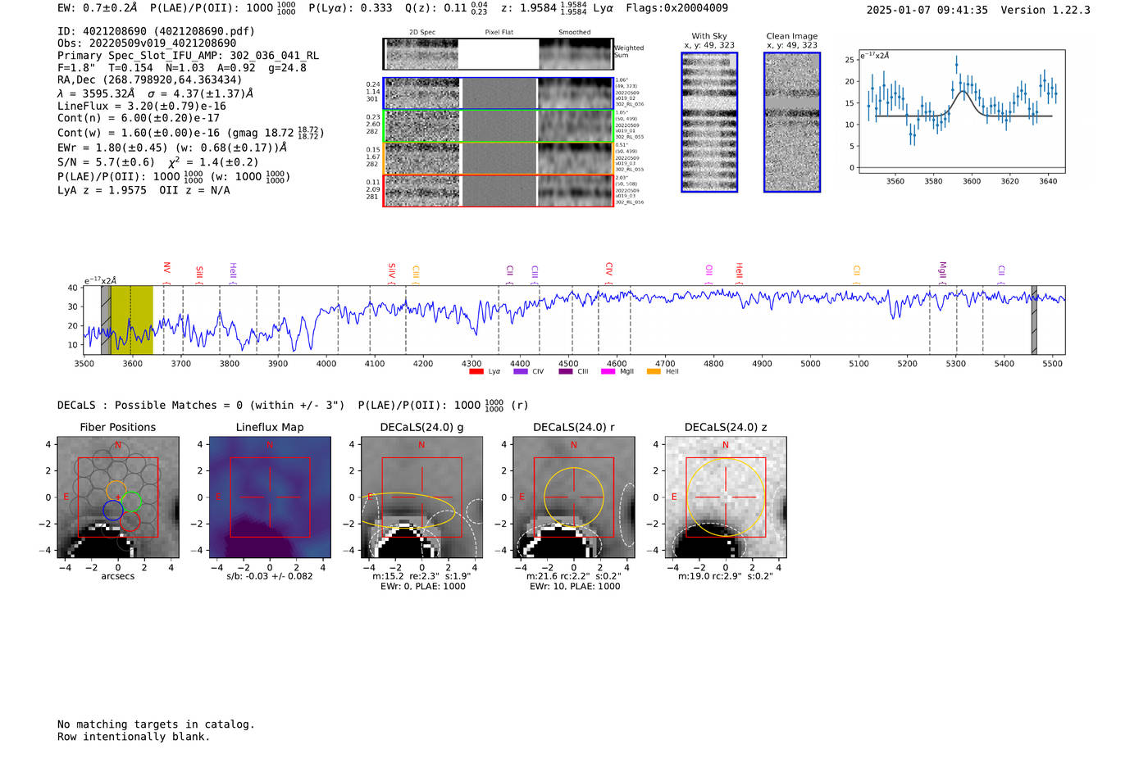
Task: Select the red SiII line marker label
Action: point(199,272)
